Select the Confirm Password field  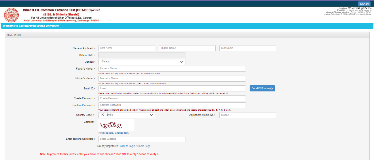pyautogui.click(x=172, y=105)
